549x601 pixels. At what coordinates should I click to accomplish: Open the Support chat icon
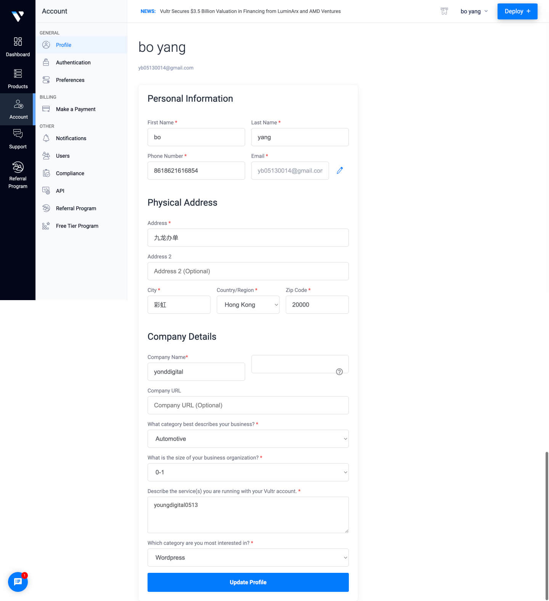(x=18, y=134)
